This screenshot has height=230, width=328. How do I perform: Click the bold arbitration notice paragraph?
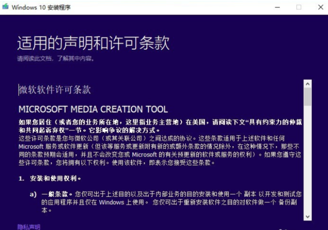pyautogui.click(x=160, y=126)
